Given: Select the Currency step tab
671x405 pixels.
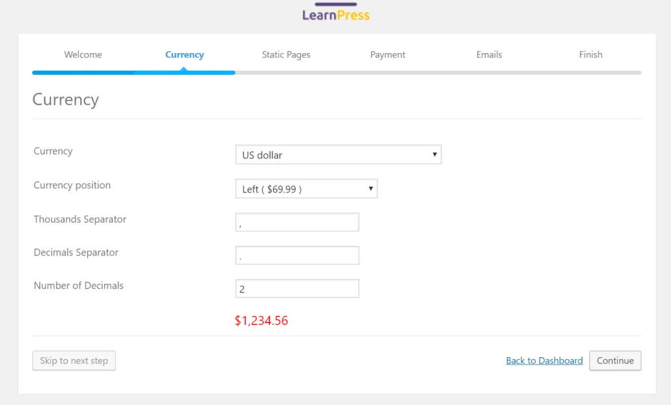Looking at the screenshot, I should tap(184, 54).
